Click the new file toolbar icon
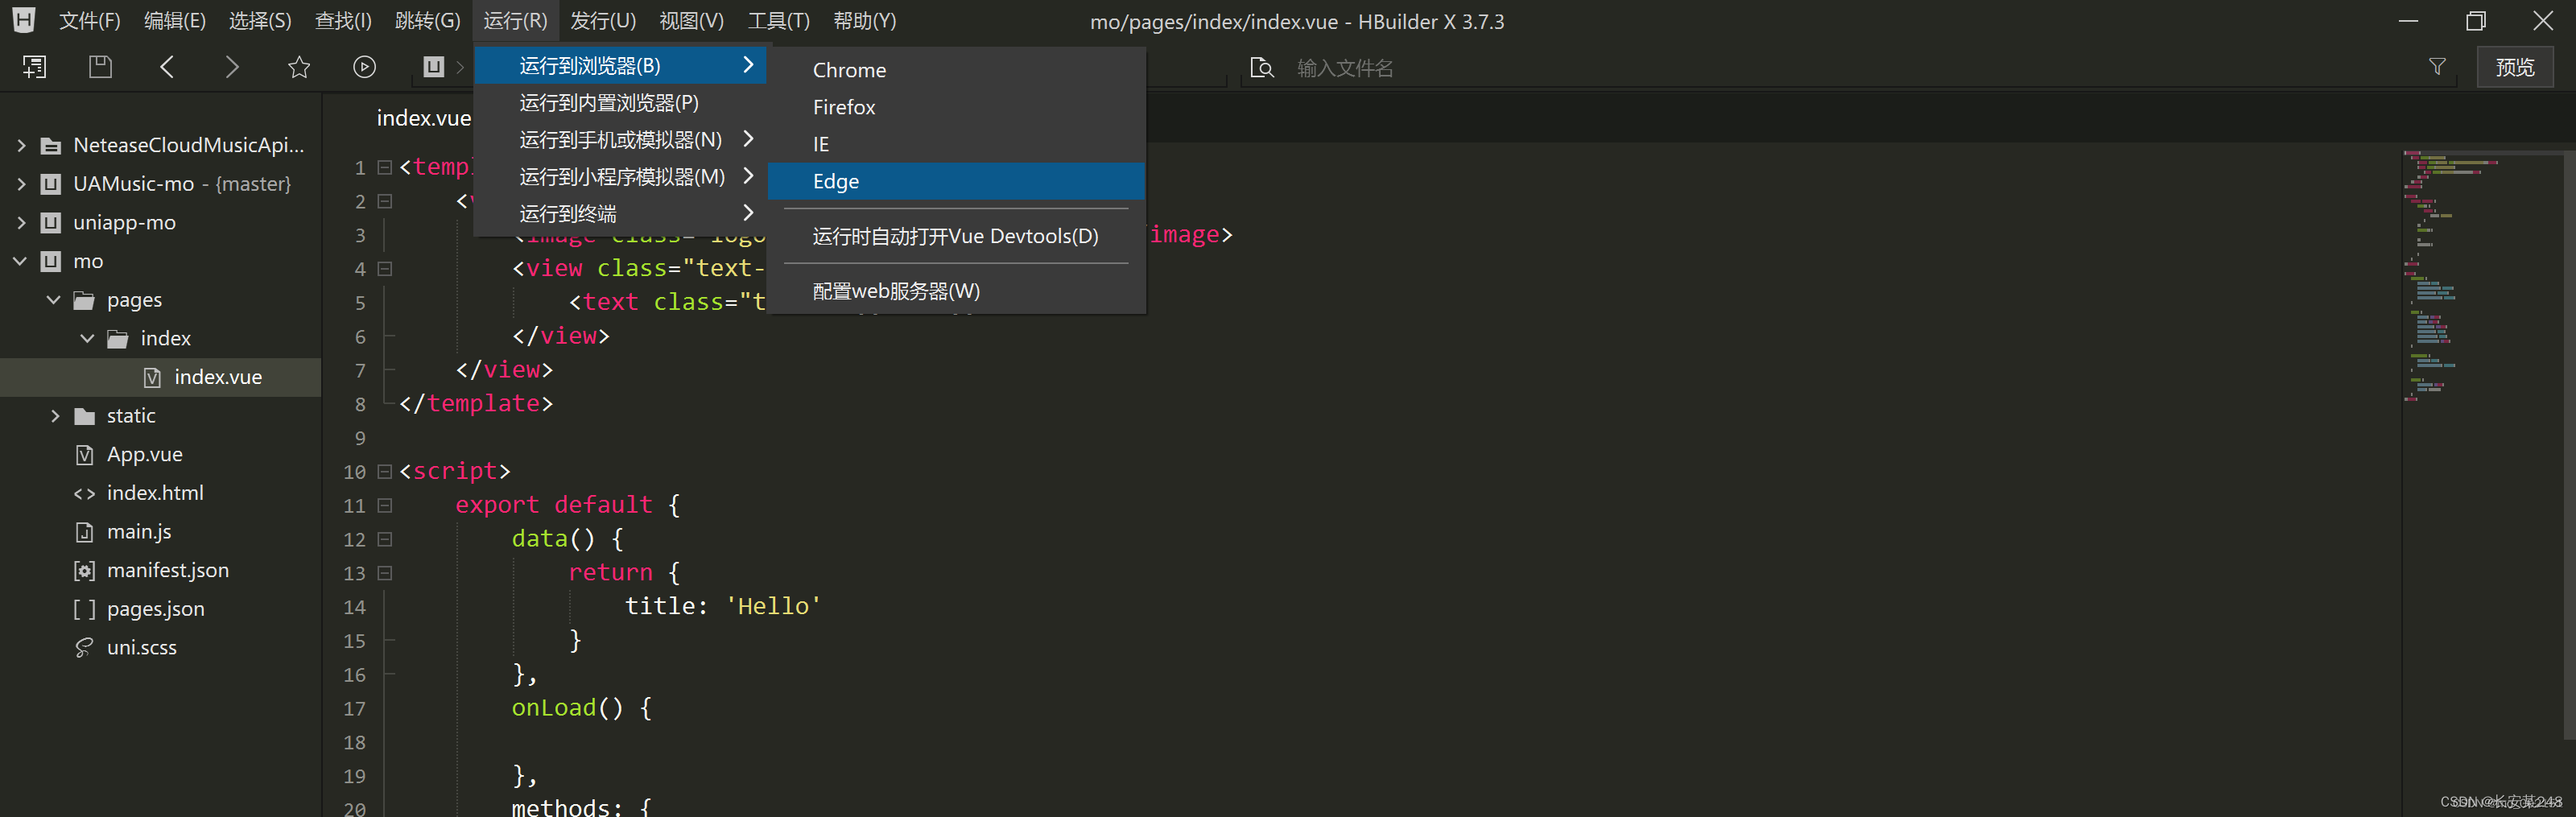Screen dimensions: 2576x817 tap(34, 67)
